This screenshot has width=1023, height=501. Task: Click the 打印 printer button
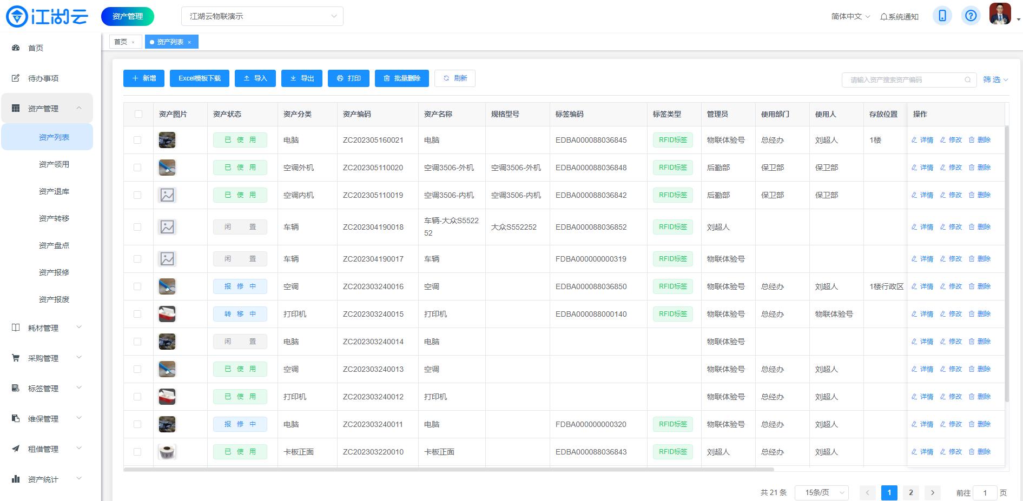coord(348,78)
